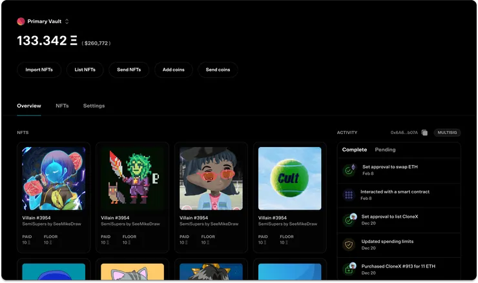
Task: Click Villain #3954 title under the pixel art card
Action: 115,218
